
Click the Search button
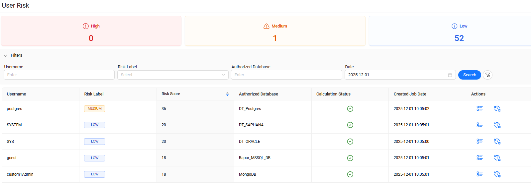coord(470,75)
